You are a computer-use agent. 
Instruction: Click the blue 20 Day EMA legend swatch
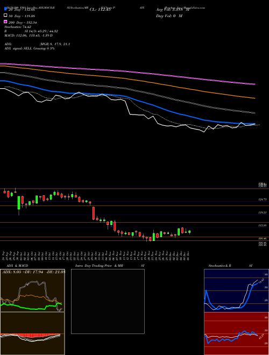(x=6, y=9)
